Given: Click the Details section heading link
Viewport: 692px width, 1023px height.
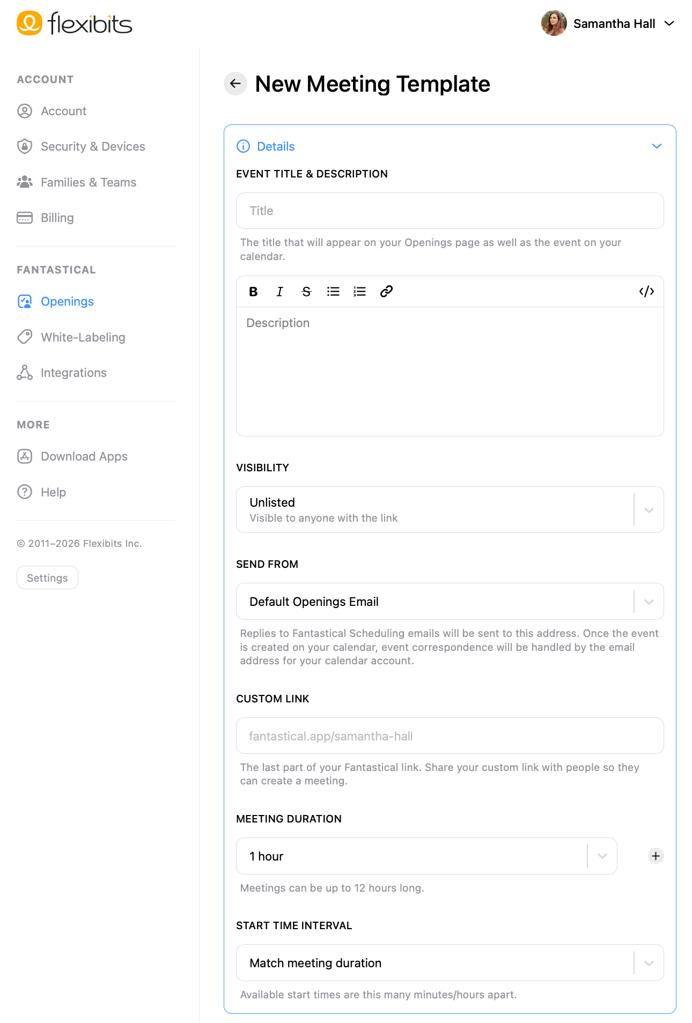Looking at the screenshot, I should [x=276, y=146].
